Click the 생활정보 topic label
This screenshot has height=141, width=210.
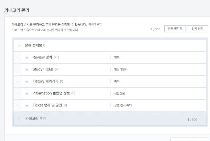pos(119,93)
